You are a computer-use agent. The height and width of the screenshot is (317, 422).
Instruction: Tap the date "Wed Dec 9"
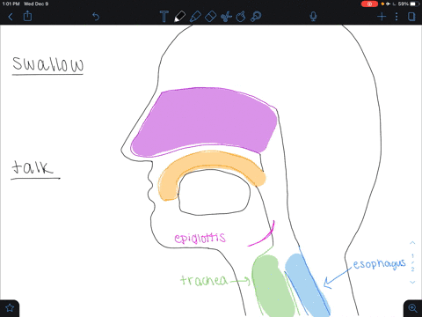click(x=36, y=4)
